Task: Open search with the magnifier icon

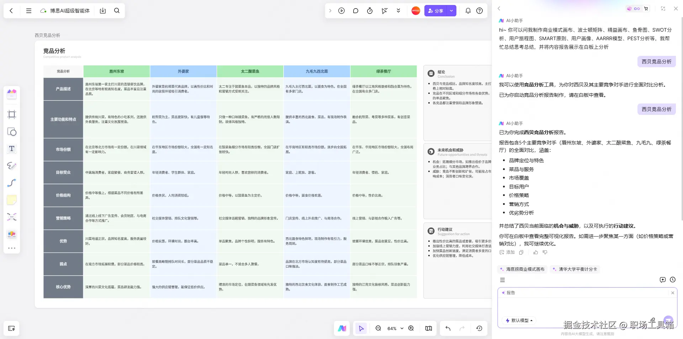Action: pyautogui.click(x=117, y=11)
